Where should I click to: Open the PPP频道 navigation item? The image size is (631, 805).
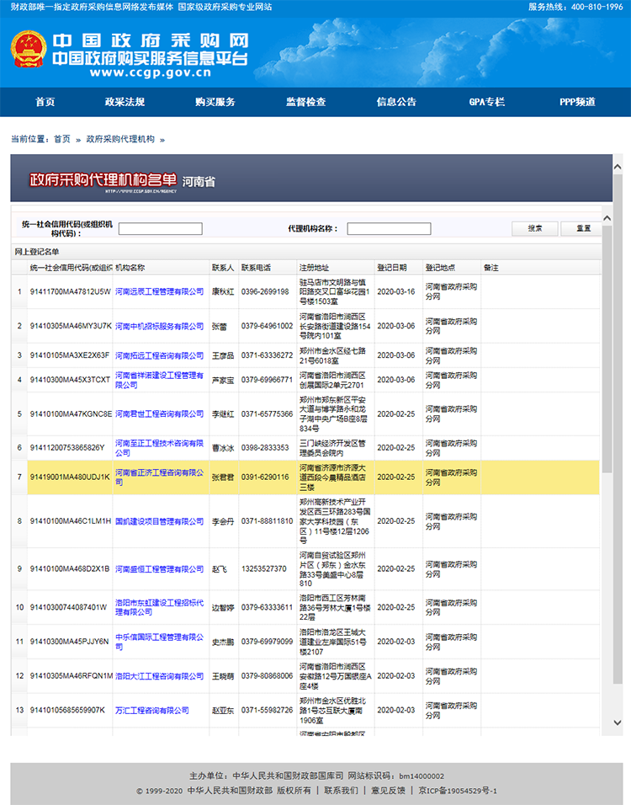(x=577, y=102)
